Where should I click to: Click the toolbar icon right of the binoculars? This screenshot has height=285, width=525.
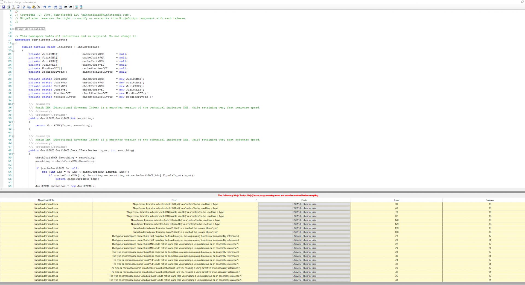pyautogui.click(x=60, y=7)
